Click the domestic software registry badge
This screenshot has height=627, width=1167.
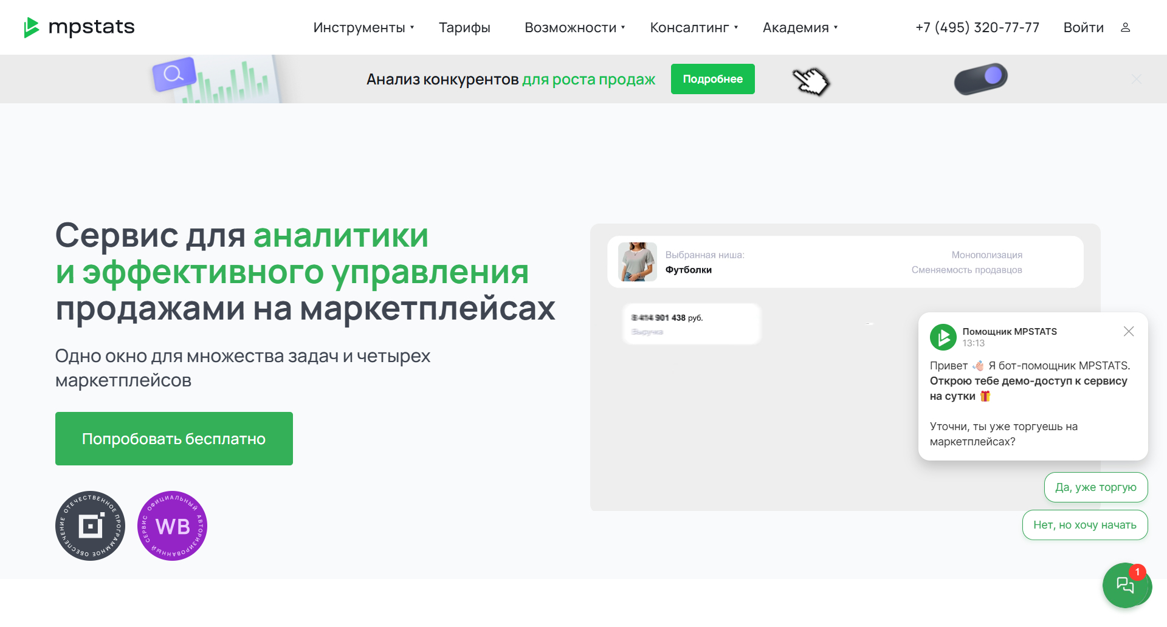coord(90,526)
